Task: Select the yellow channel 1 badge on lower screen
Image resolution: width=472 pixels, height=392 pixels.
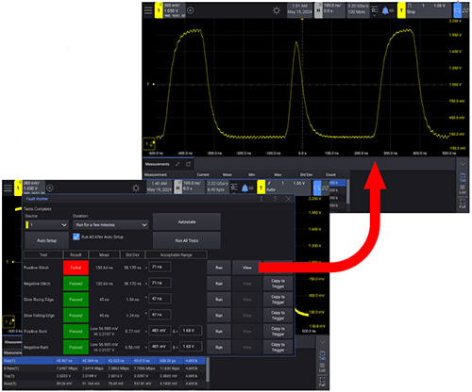Action: click(x=18, y=188)
